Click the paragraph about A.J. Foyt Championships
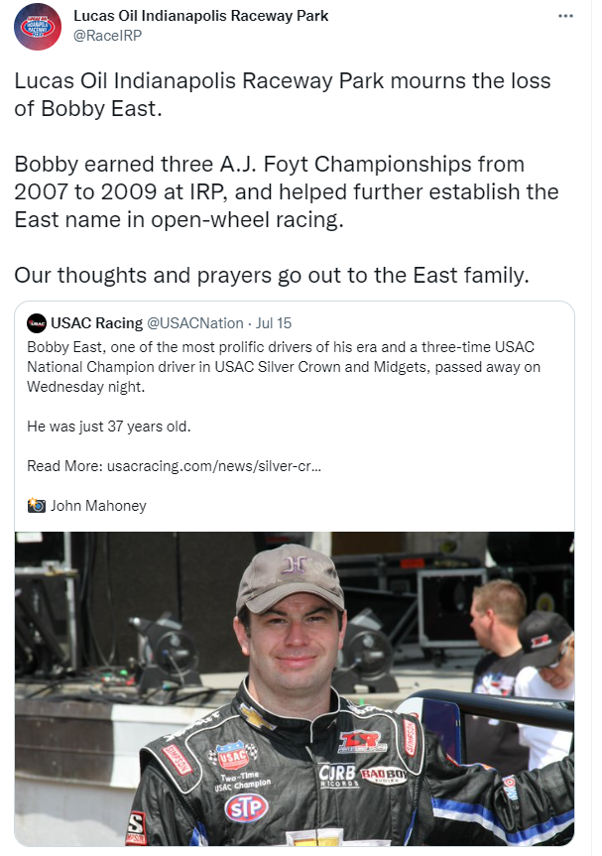Screen dimensions: 602x856 pyautogui.click(x=287, y=191)
